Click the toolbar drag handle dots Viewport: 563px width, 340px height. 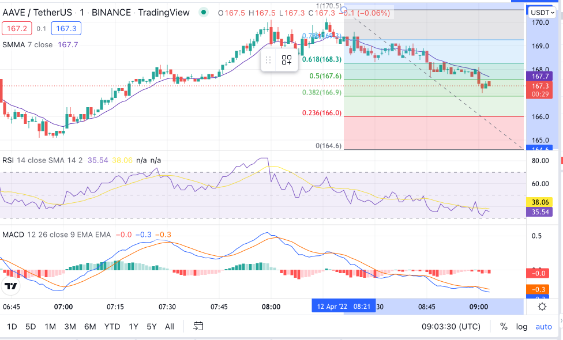click(268, 60)
